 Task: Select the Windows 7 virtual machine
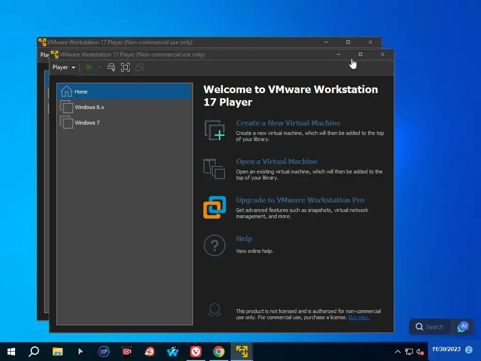124,123
